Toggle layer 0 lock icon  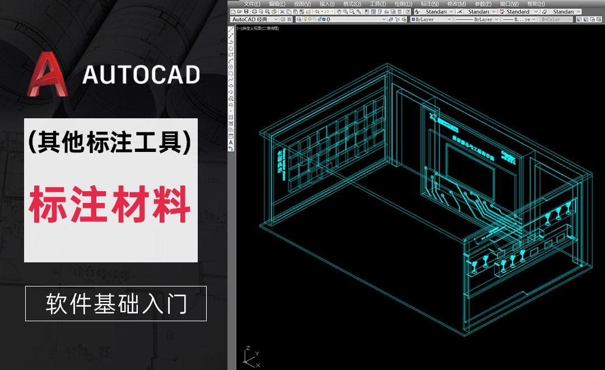coord(319,19)
